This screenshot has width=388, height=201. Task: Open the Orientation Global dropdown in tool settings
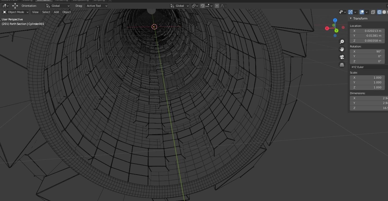(x=58, y=6)
